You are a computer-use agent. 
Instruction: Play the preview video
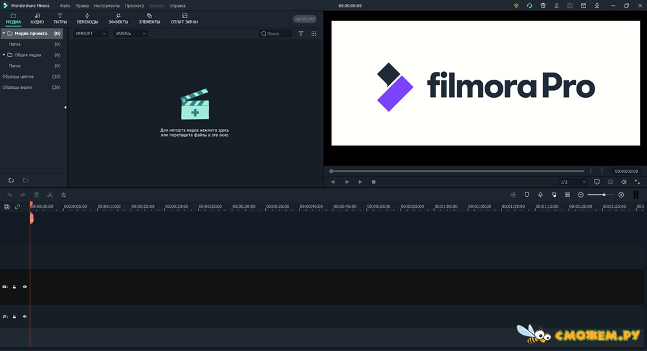360,182
